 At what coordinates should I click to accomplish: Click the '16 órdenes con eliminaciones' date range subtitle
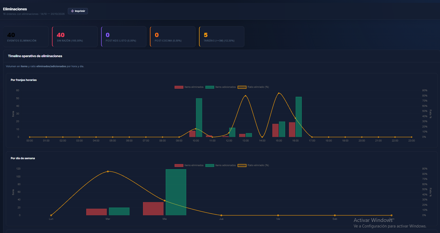pyautogui.click(x=34, y=14)
